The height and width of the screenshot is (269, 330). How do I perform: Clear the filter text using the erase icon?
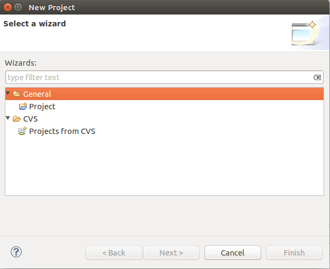pyautogui.click(x=317, y=77)
